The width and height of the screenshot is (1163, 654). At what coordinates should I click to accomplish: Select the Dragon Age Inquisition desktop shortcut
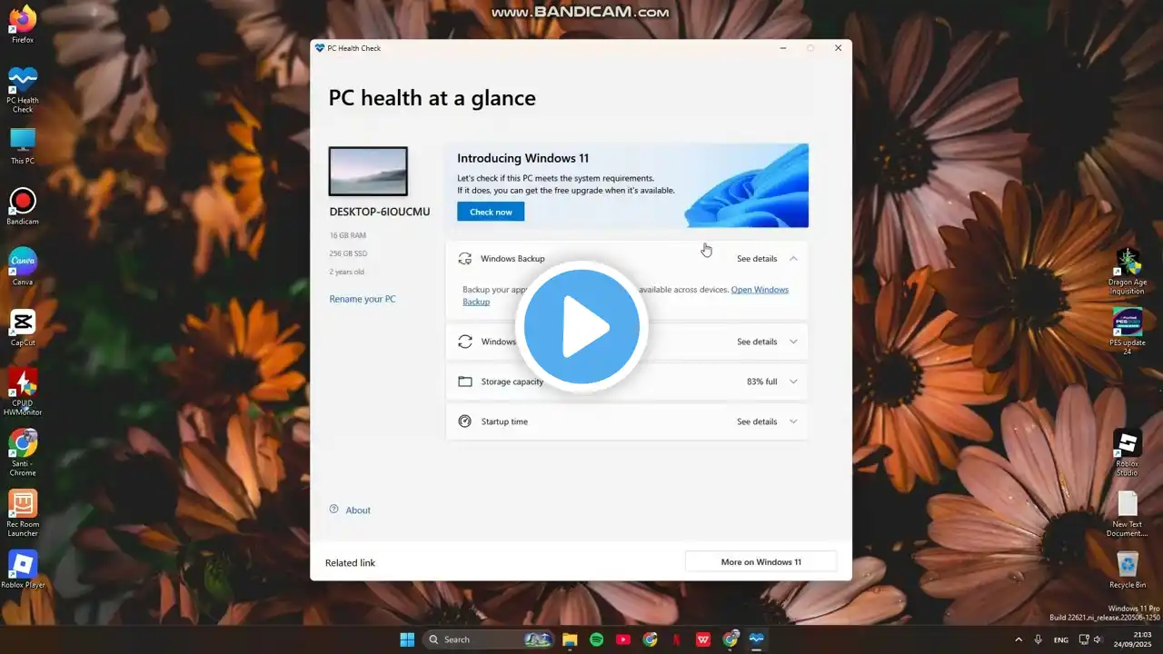1128,271
